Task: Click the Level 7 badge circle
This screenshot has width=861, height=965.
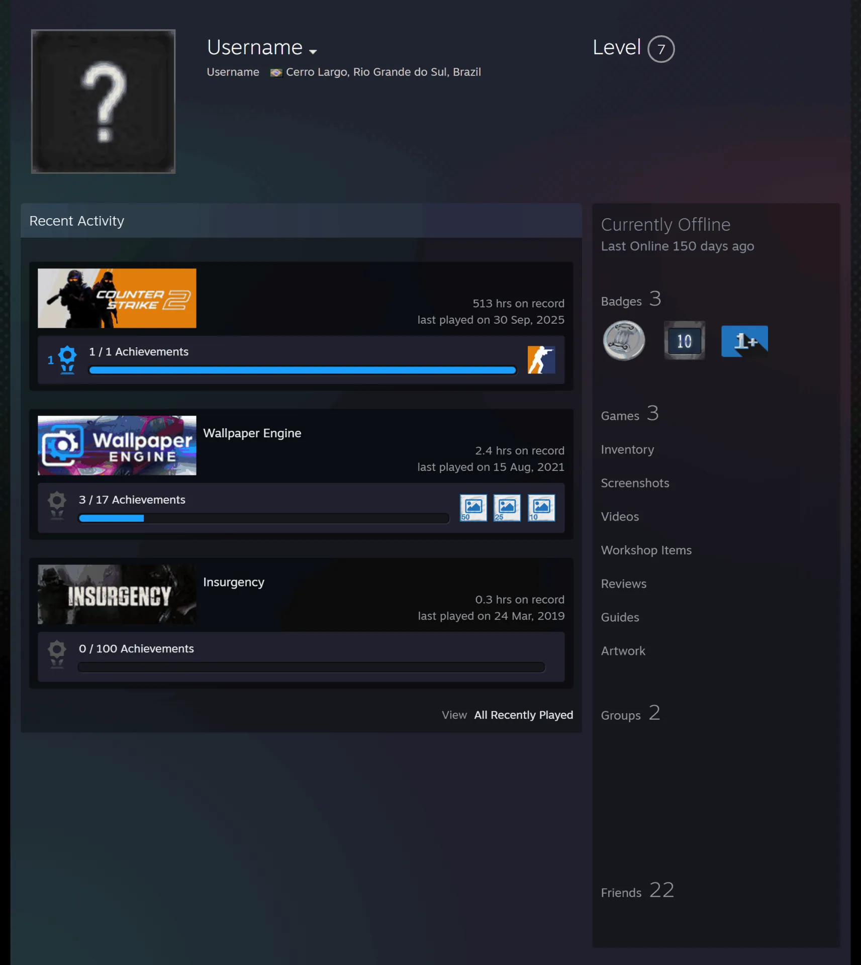Action: point(661,49)
